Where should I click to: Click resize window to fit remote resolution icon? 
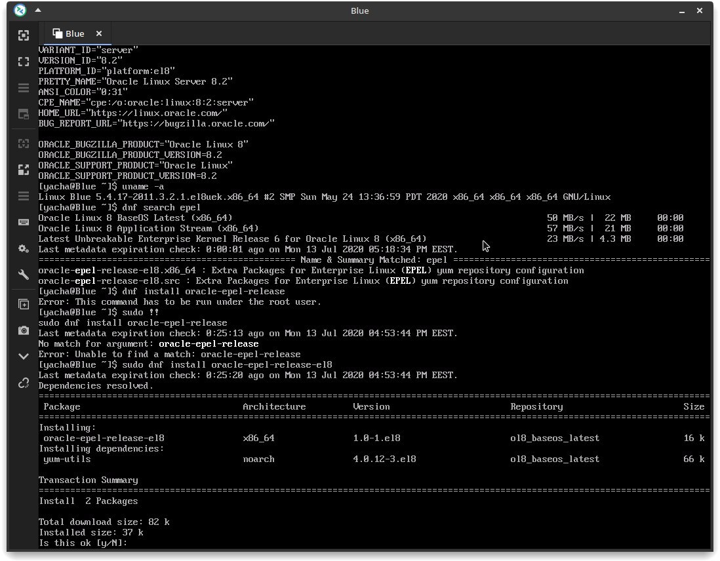(x=24, y=35)
